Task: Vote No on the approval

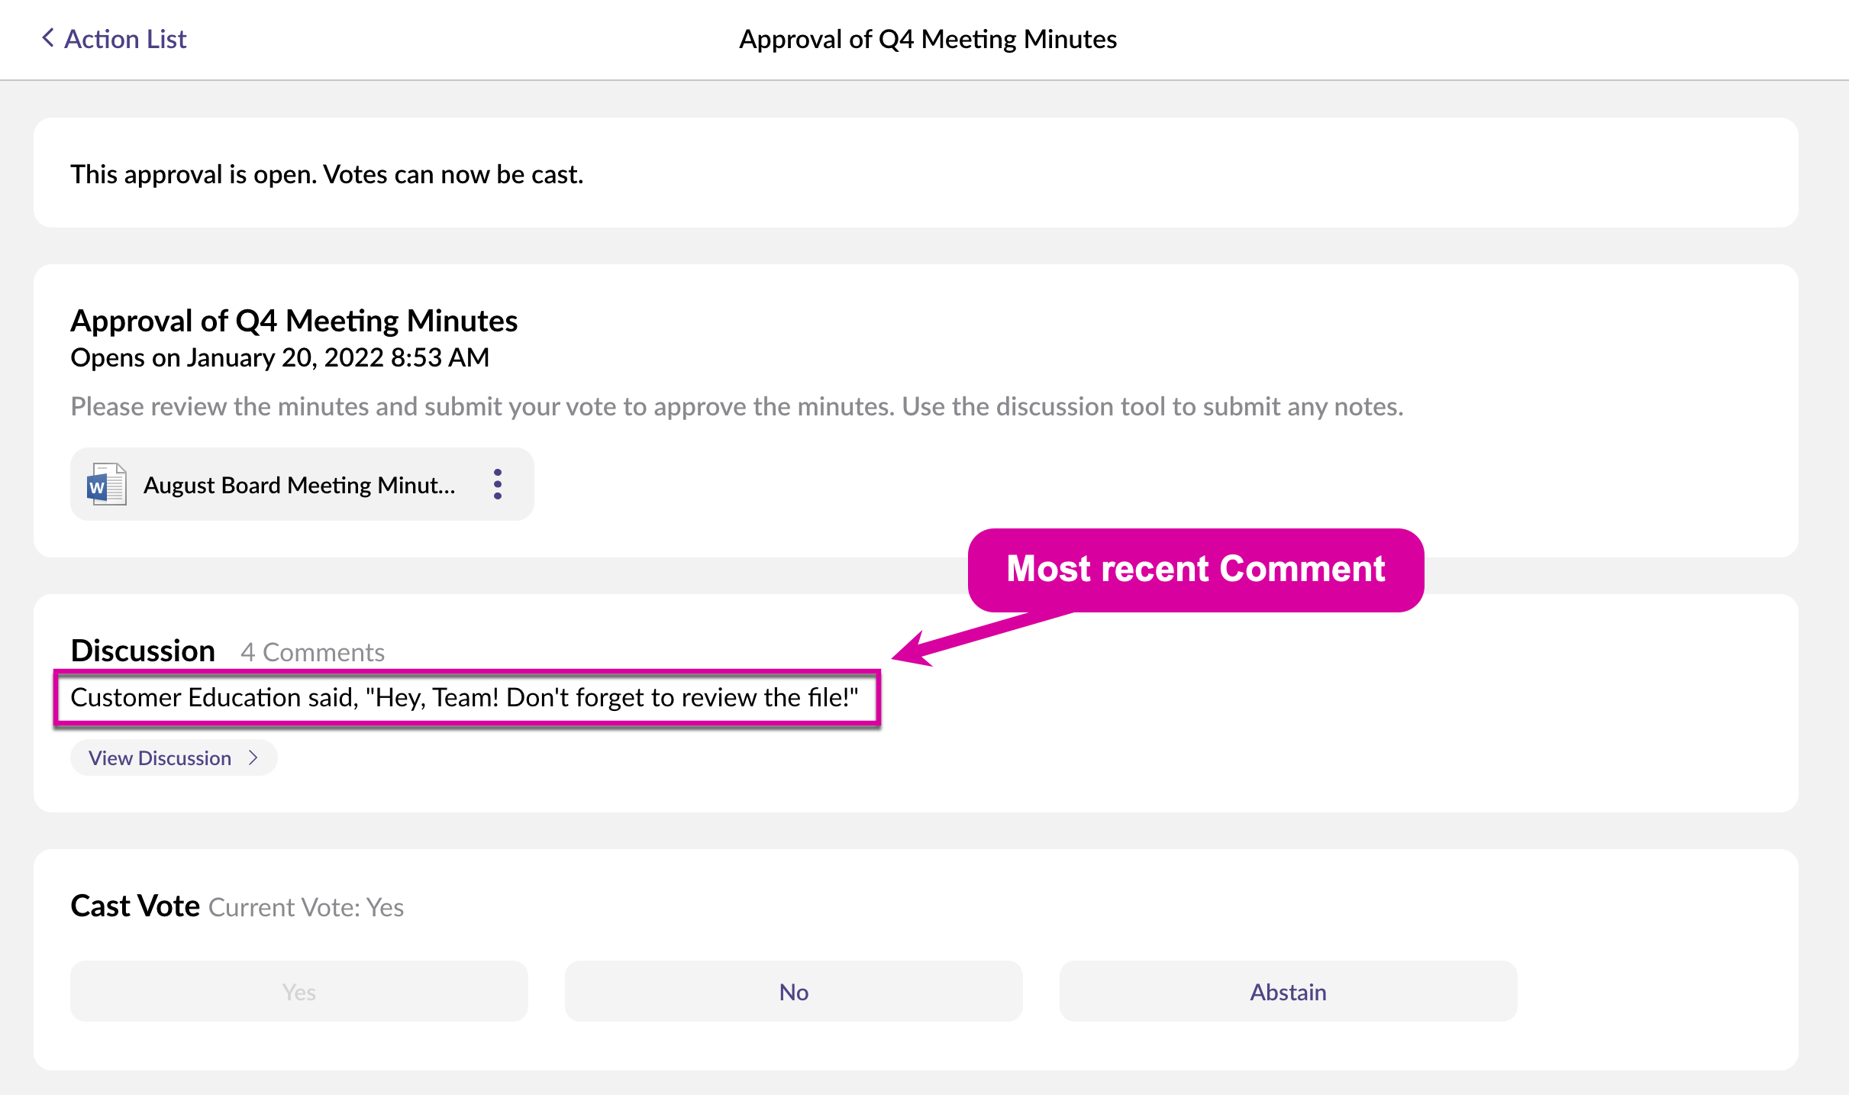Action: (x=793, y=991)
